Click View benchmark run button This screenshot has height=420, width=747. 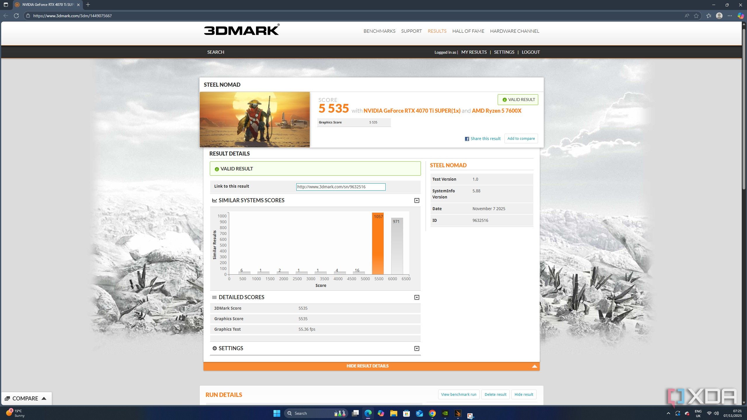[458, 394]
